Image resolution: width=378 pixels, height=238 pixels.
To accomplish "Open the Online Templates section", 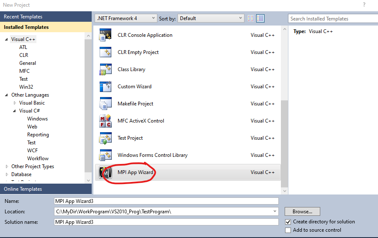I will click(46, 189).
